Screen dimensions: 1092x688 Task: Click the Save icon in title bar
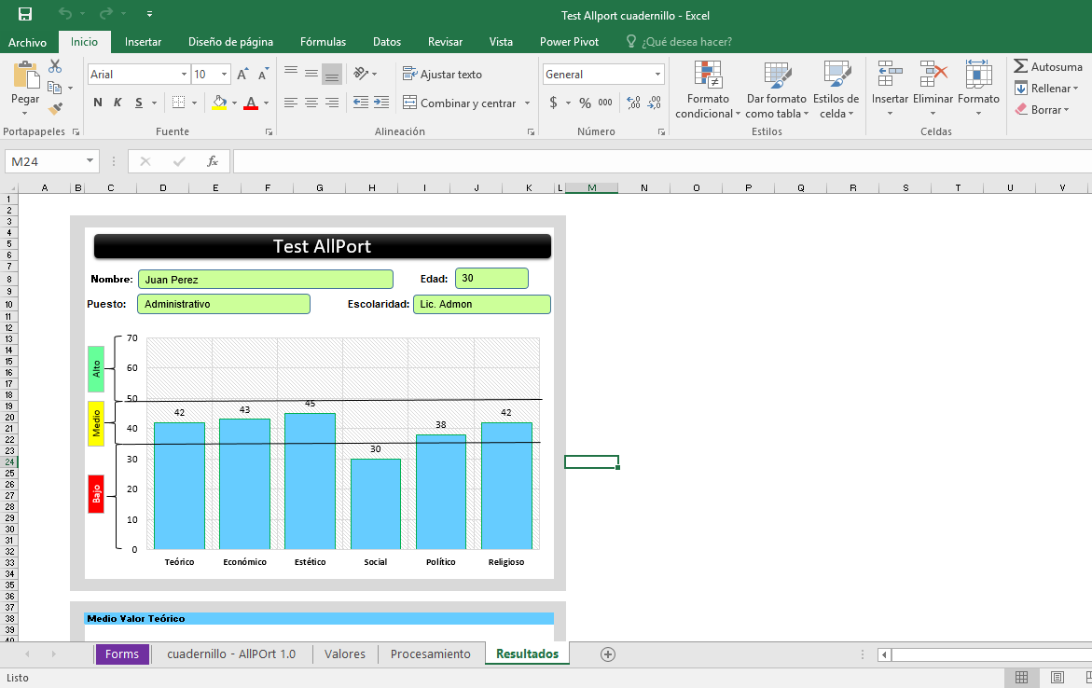[x=24, y=14]
